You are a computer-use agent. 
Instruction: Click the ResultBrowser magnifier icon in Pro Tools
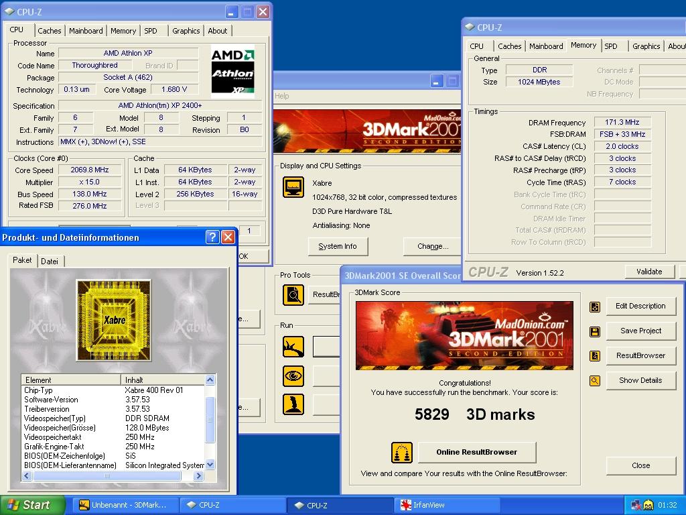[293, 294]
